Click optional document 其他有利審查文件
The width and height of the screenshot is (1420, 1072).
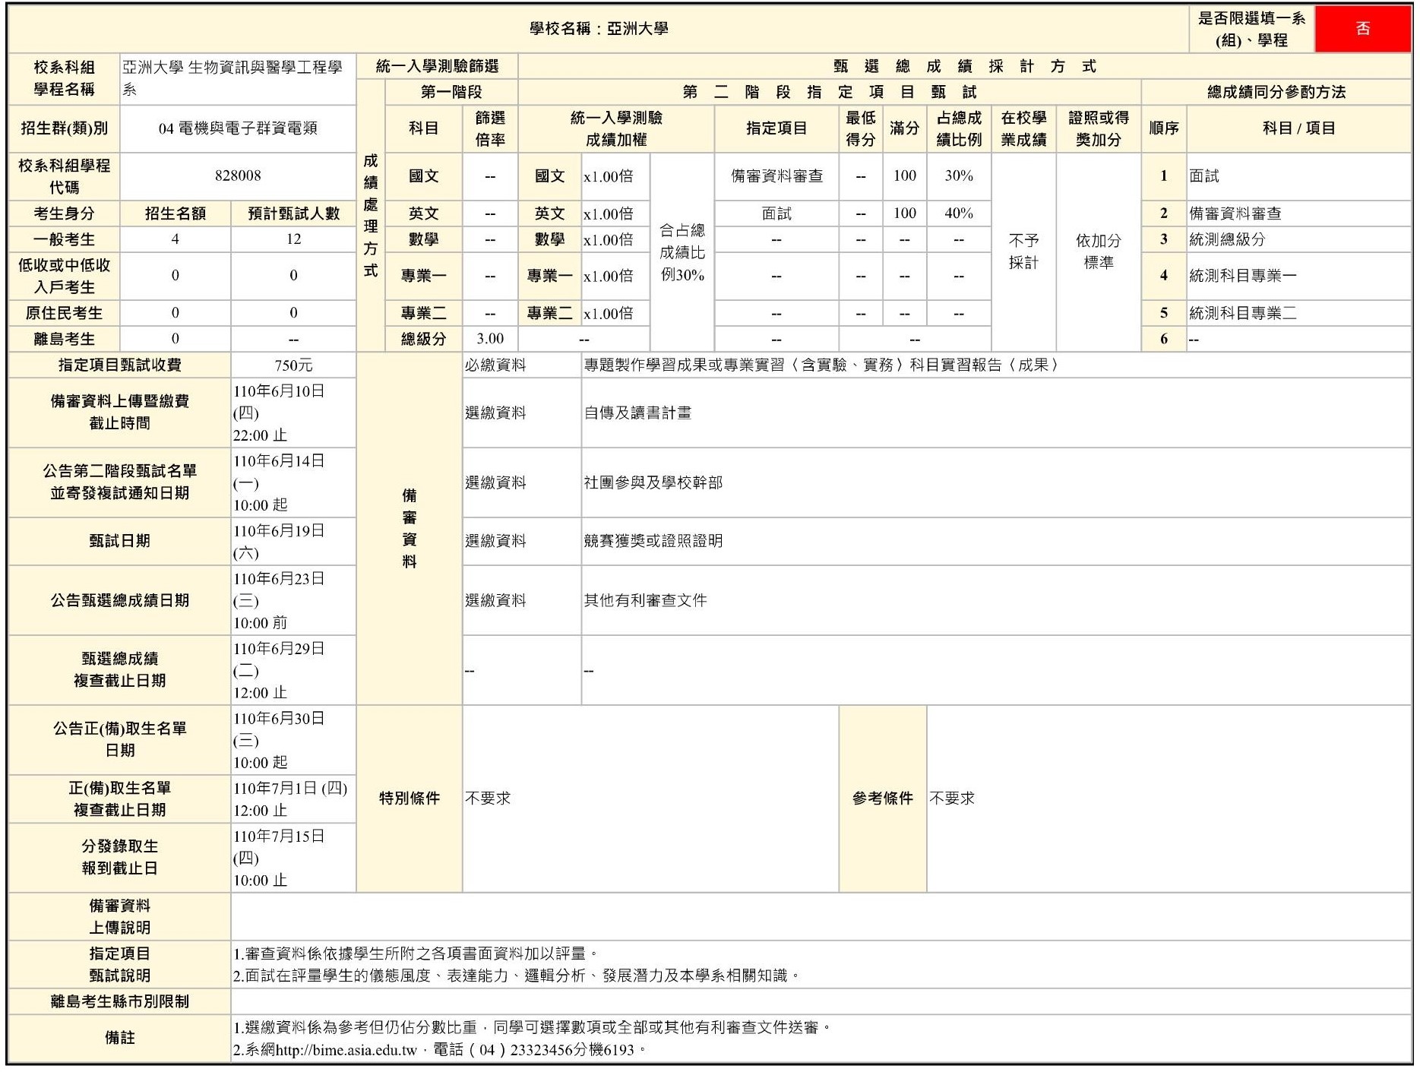[x=645, y=601]
